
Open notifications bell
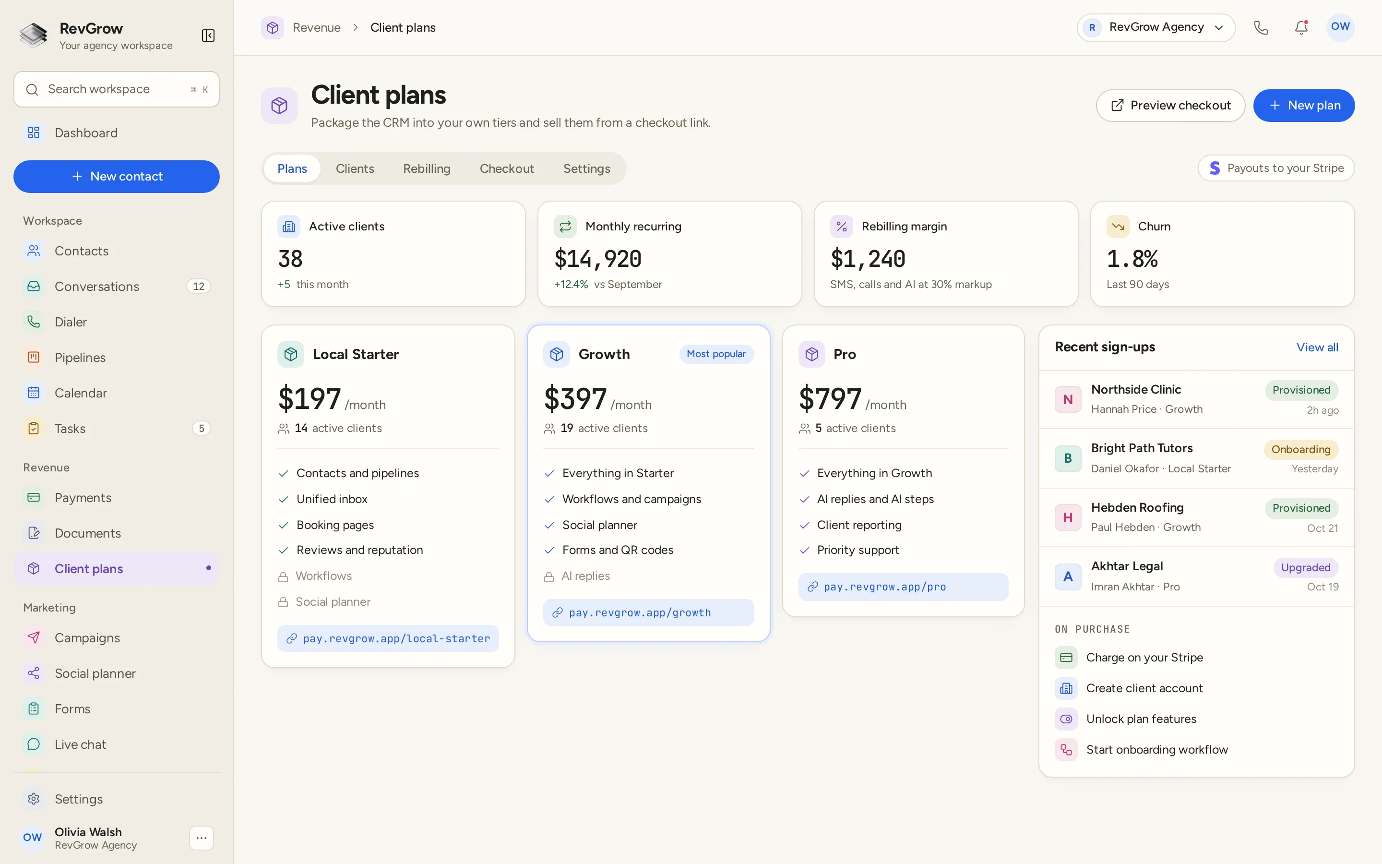1301,27
